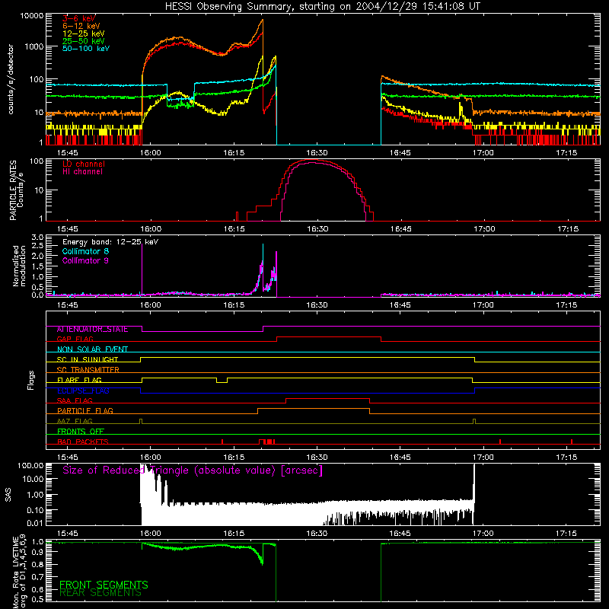609x609 pixels.
Task: Click the count-rate peak of the orange 6-12 keV curve
Action: 263,21
